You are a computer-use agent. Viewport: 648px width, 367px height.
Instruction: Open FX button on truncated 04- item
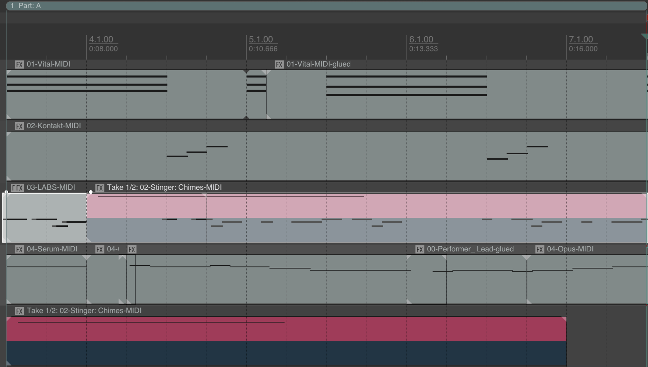[100, 249]
